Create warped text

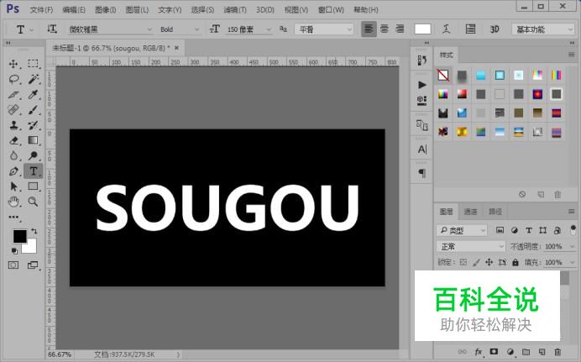pos(447,29)
